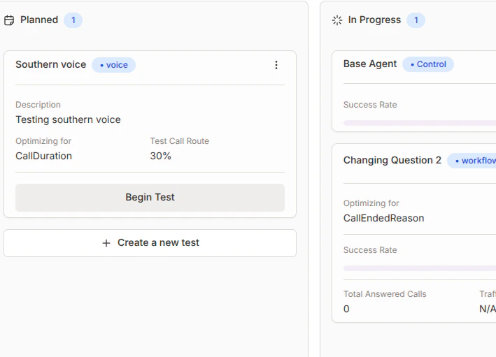This screenshot has width=496, height=357.
Task: Click Success Rate label in Base Agent card
Action: click(370, 105)
